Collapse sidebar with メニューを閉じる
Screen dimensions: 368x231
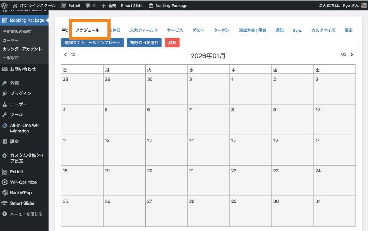tap(26, 214)
